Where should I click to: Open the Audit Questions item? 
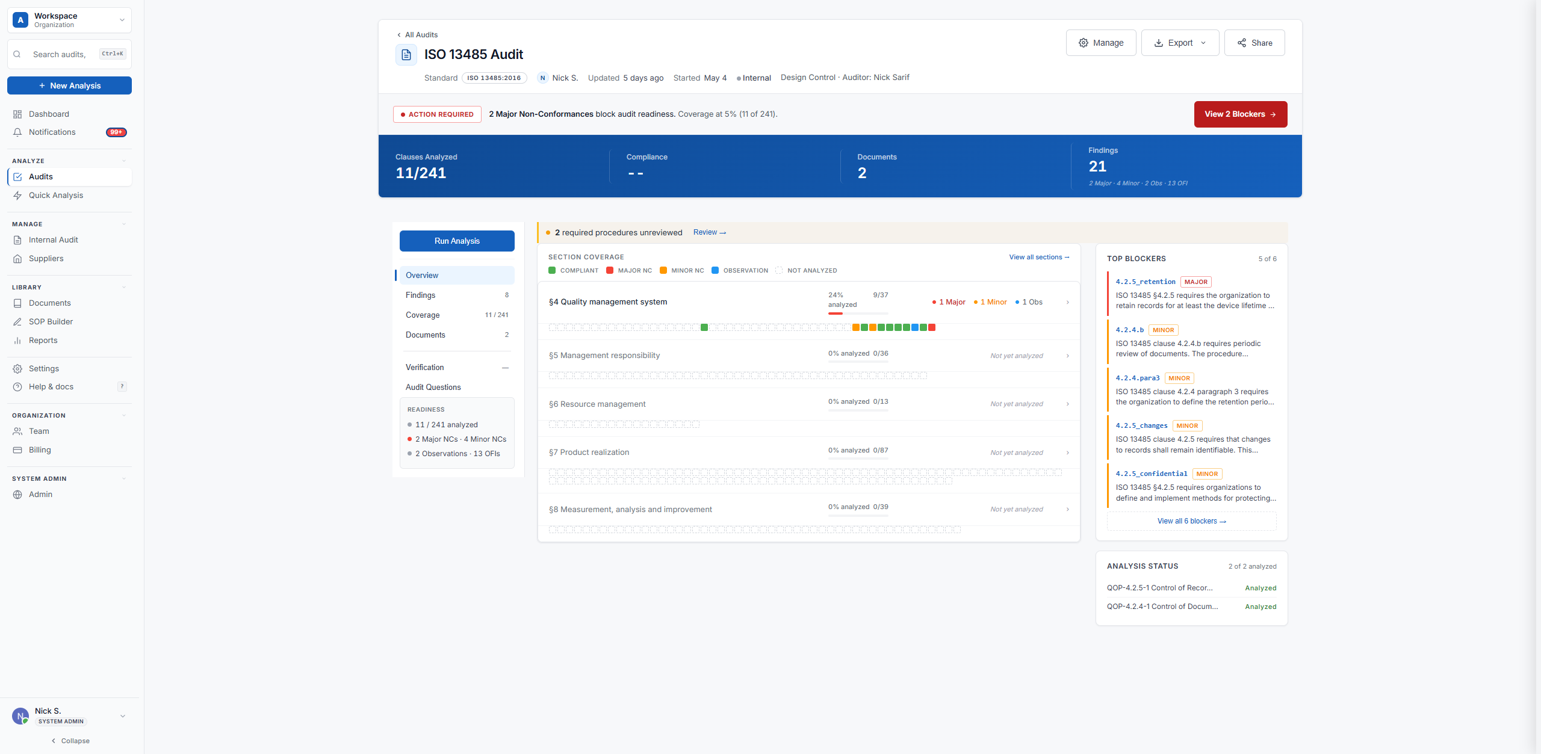[x=457, y=387]
